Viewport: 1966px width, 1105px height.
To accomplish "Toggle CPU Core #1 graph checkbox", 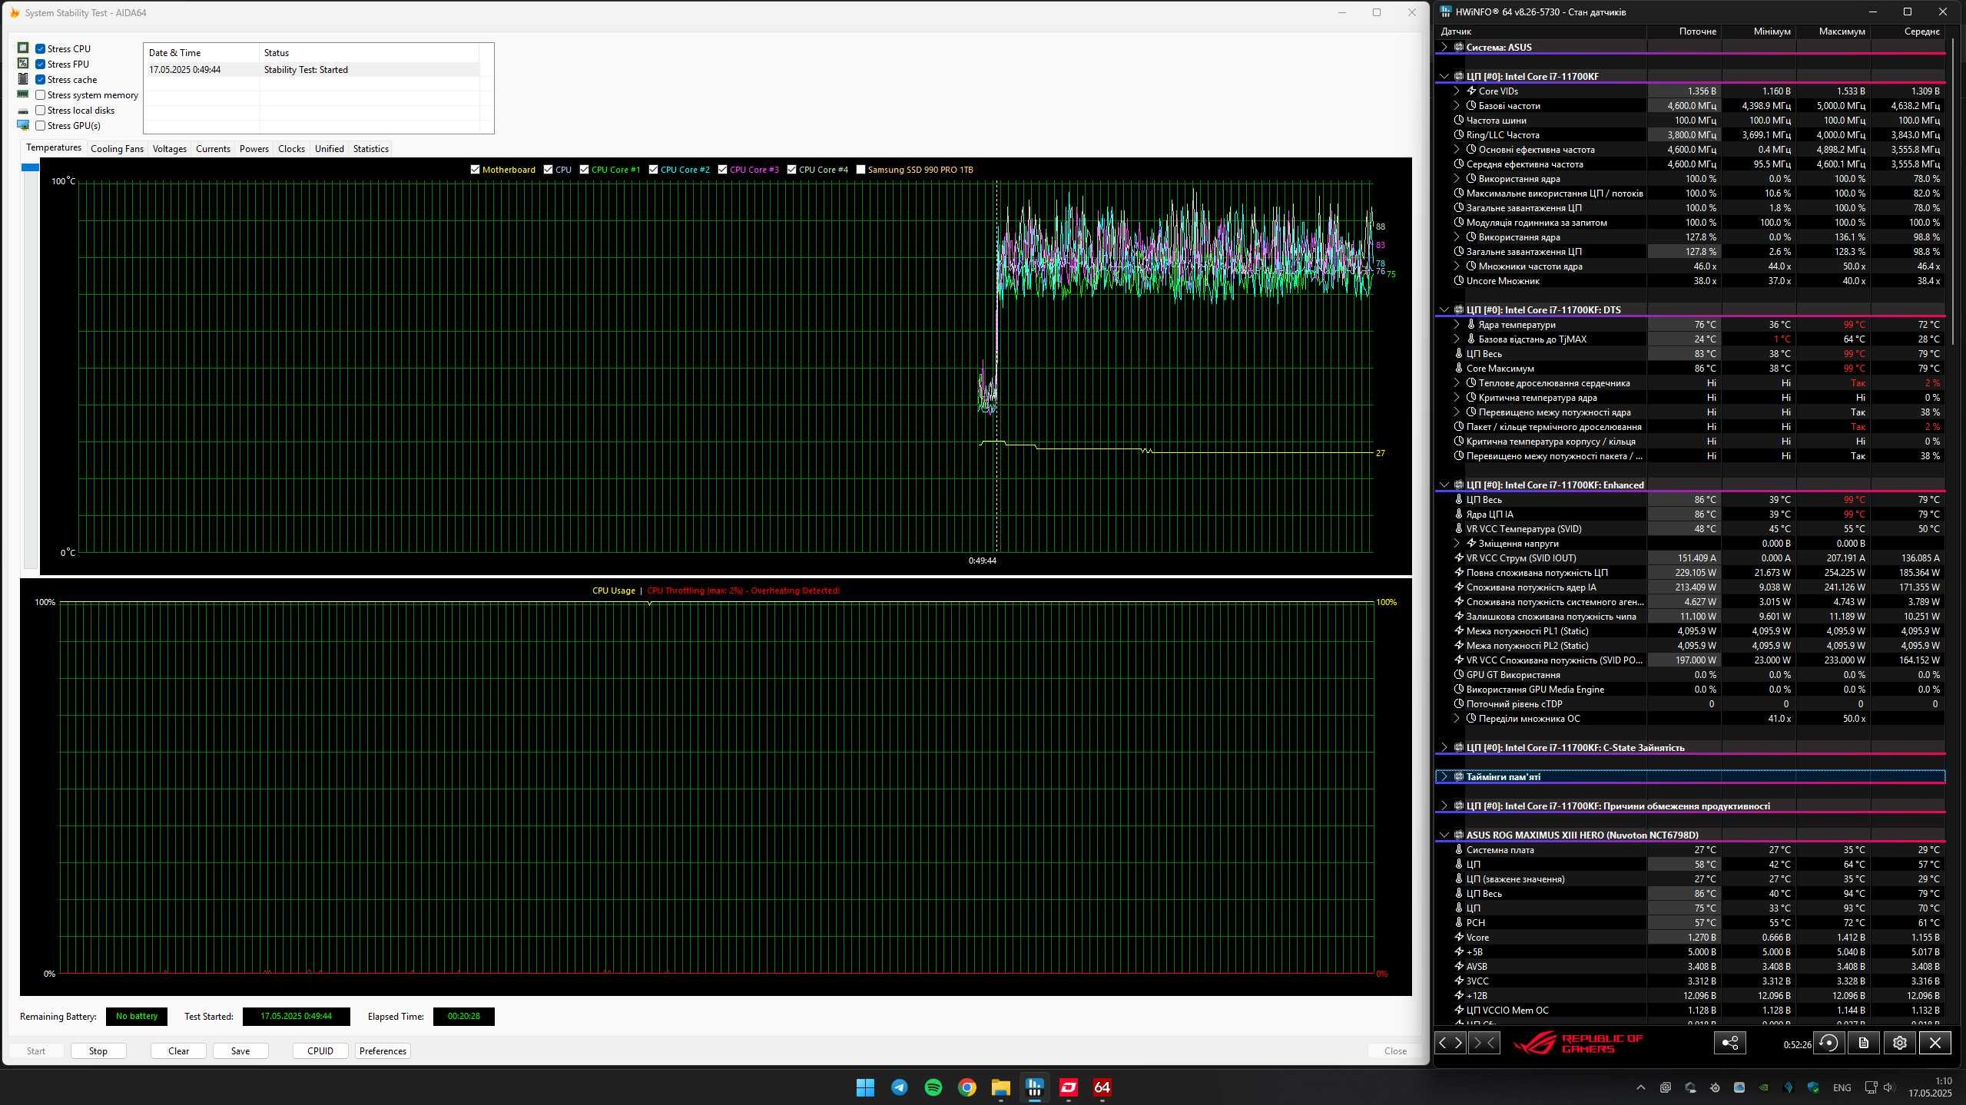I will 584,170.
